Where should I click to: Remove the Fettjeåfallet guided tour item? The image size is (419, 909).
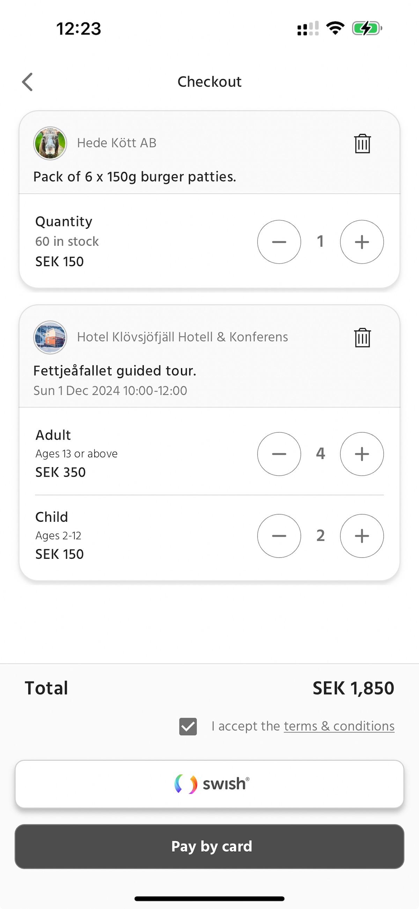[362, 338]
